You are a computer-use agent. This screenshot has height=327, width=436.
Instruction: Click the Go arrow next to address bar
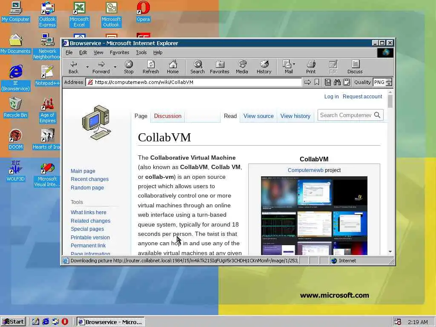307,82
